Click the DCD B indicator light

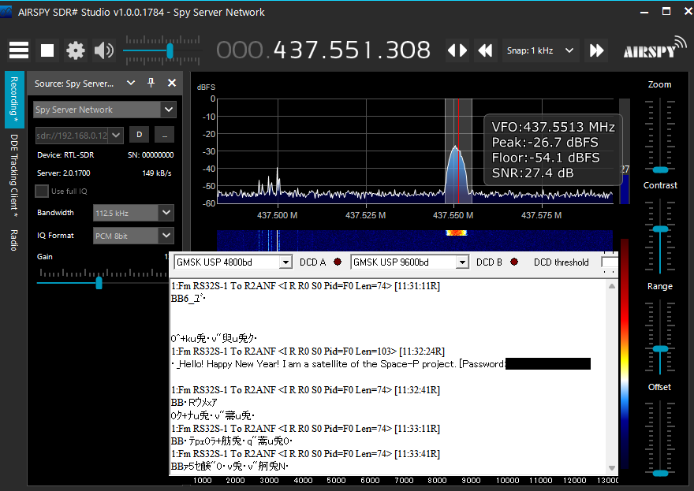514,262
